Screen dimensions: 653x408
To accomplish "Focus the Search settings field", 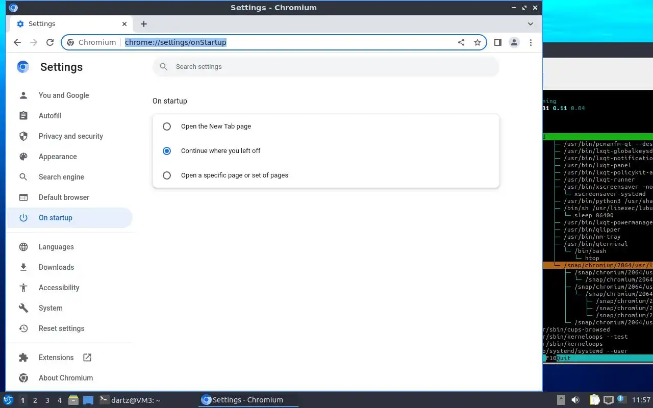I will click(325, 67).
